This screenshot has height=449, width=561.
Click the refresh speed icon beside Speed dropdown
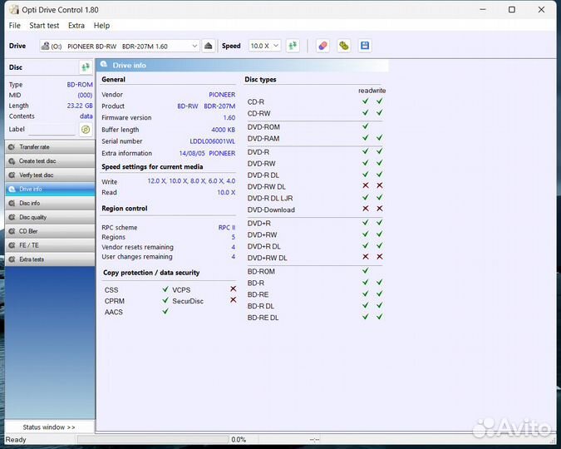point(293,46)
